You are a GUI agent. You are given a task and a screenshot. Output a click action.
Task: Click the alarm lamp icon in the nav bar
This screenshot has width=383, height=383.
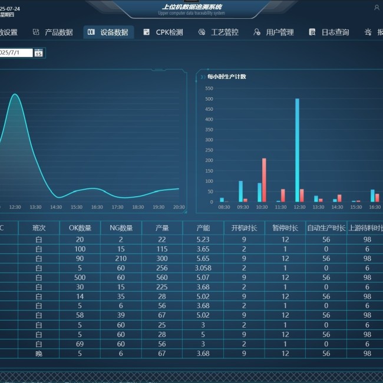(368, 32)
